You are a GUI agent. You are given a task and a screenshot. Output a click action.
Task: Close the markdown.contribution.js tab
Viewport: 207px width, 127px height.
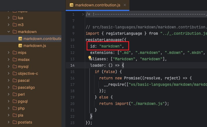coord(125,5)
